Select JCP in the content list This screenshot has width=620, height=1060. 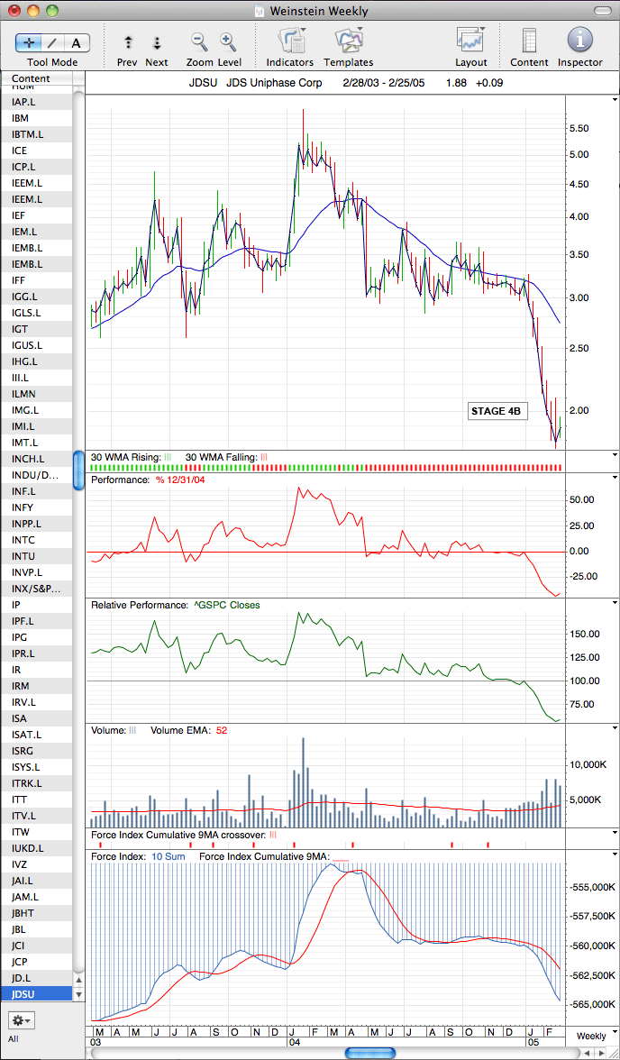(x=36, y=961)
